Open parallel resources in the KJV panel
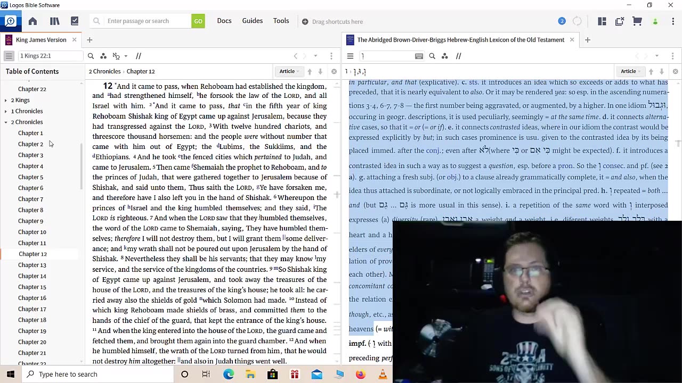 point(139,56)
